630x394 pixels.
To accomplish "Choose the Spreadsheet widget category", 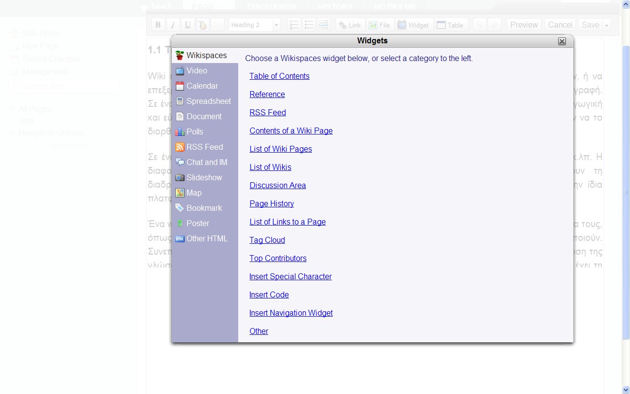I will tap(204, 101).
